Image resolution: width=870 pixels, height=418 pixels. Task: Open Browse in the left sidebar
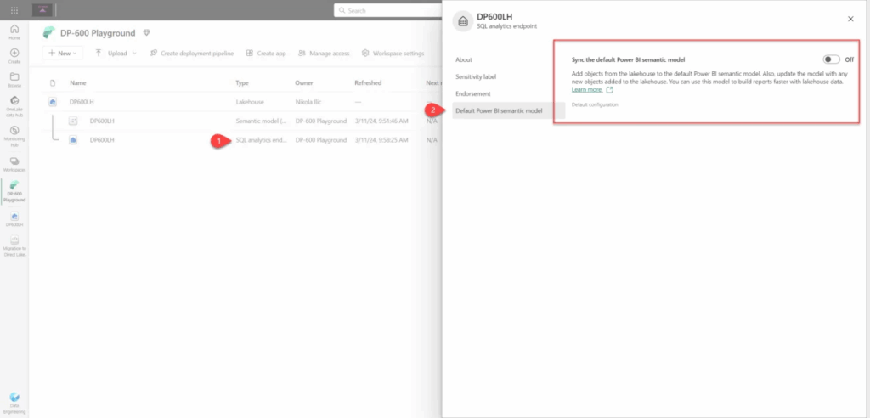click(14, 80)
